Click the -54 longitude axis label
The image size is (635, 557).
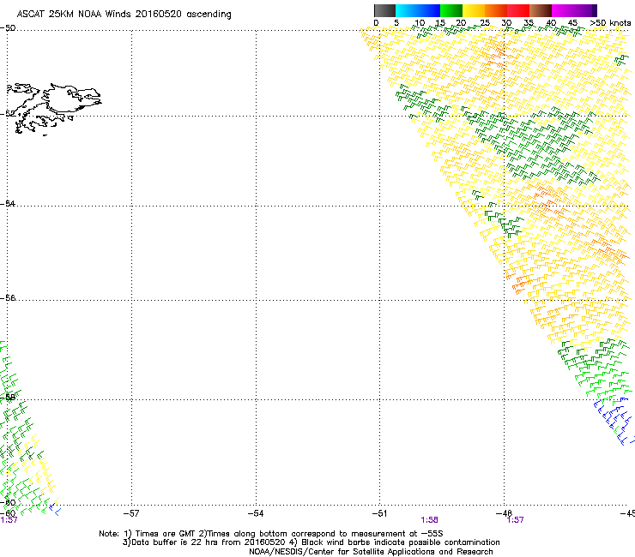(256, 513)
